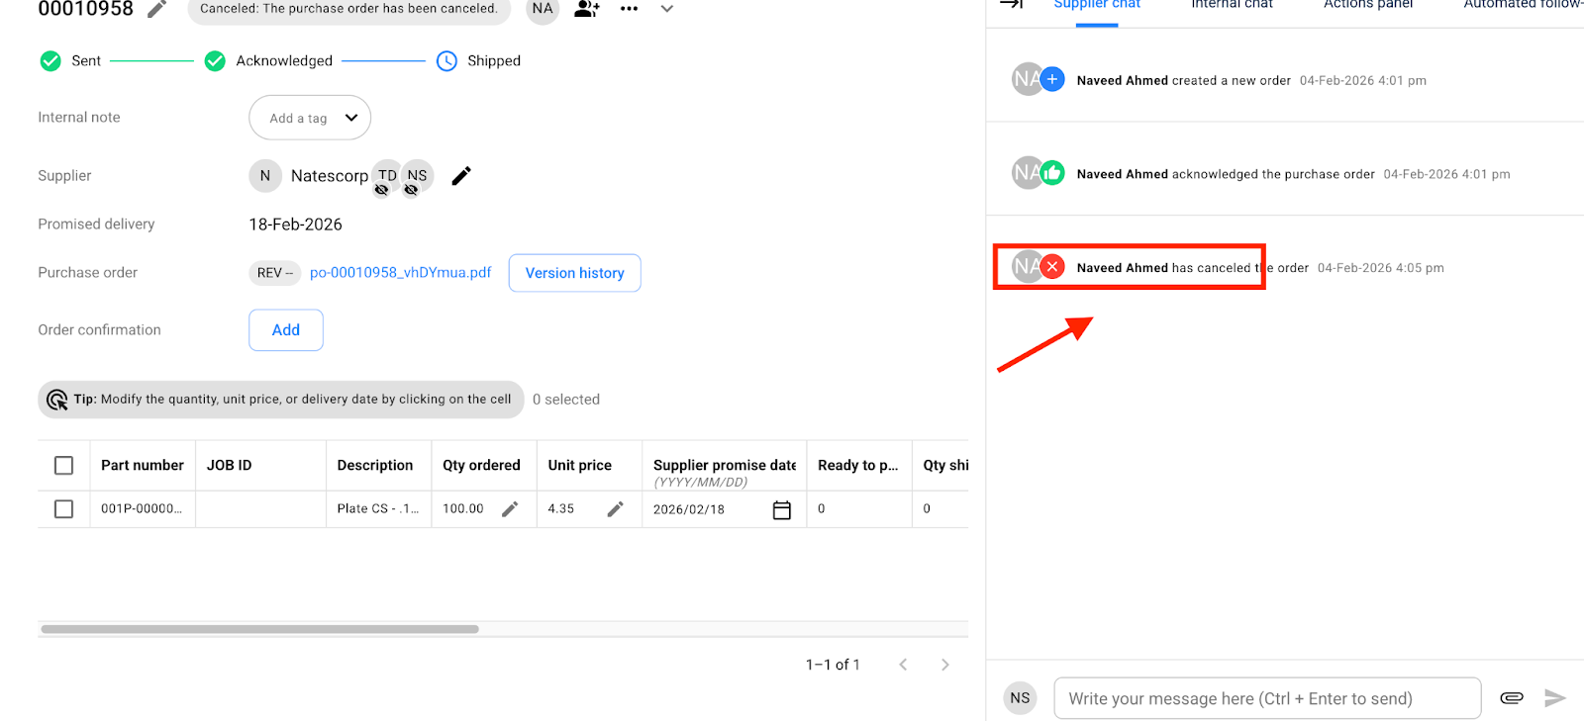The width and height of the screenshot is (1584, 721).
Task: Click the pencil icon beside order number 00010958
Action: coord(156,9)
